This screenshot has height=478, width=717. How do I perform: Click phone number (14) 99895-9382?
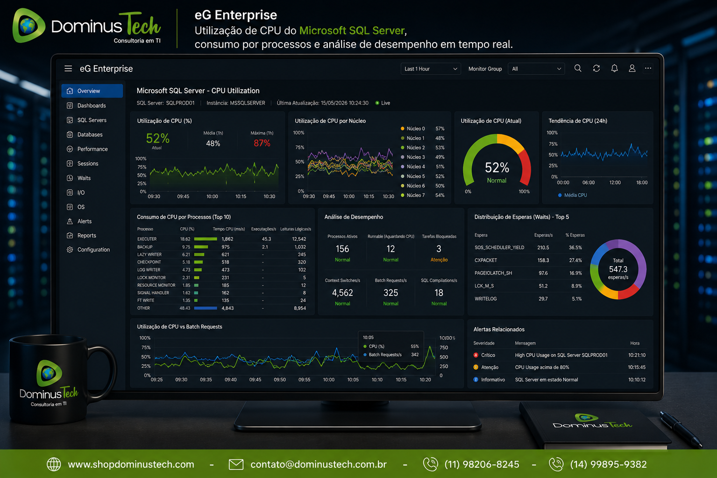coord(609,464)
